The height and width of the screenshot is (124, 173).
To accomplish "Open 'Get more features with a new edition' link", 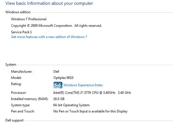I will (x=49, y=37).
